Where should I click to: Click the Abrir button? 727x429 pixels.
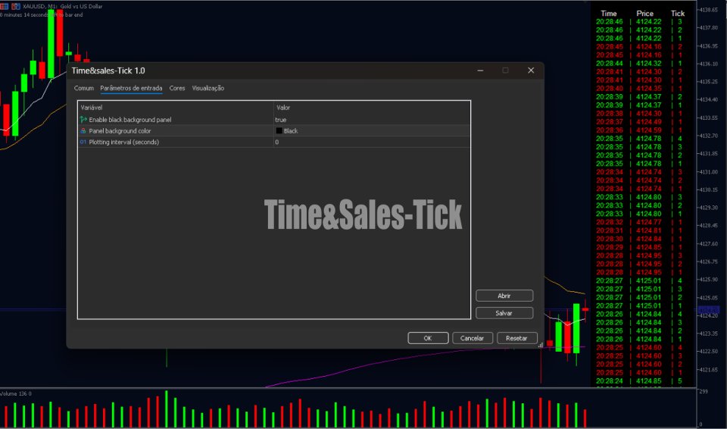504,296
